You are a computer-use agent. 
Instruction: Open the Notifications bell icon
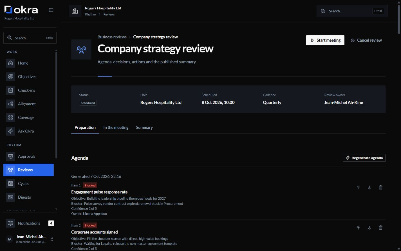tap(10, 223)
